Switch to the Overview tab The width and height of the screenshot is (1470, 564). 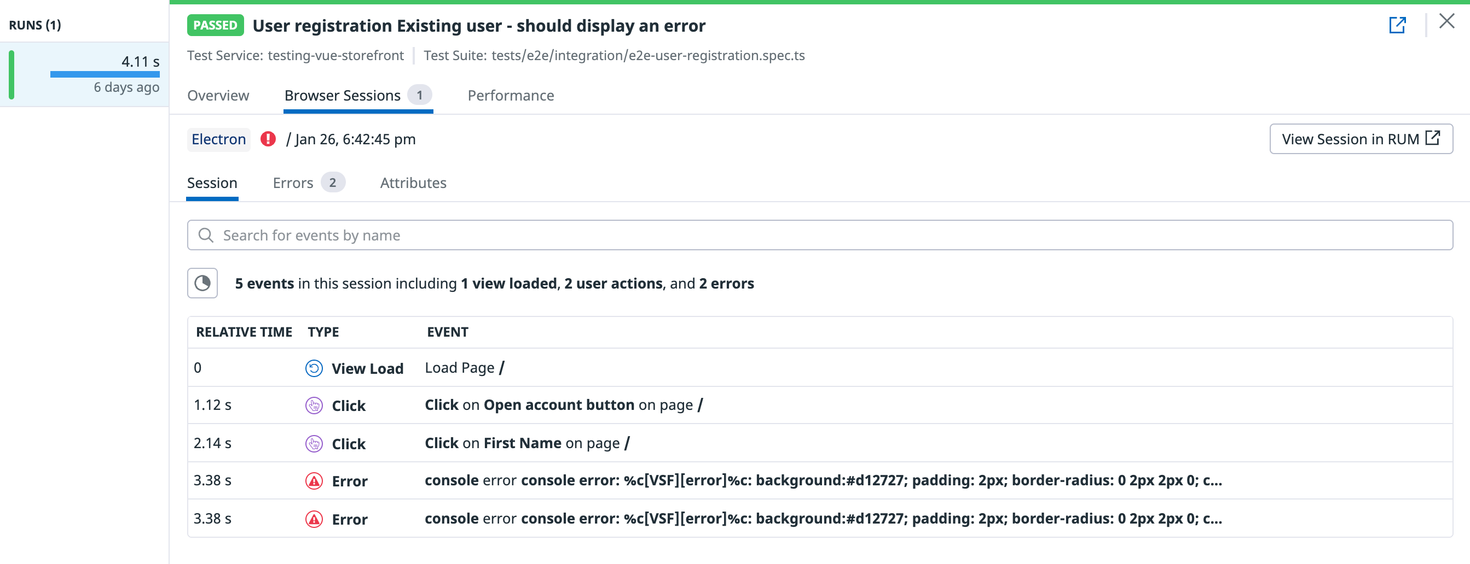pyautogui.click(x=218, y=96)
